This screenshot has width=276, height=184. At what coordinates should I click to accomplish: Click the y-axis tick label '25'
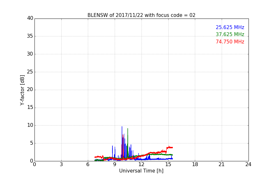[x=30, y=72]
